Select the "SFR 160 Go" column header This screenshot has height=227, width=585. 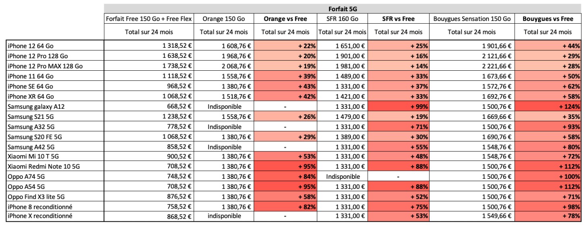click(x=342, y=18)
